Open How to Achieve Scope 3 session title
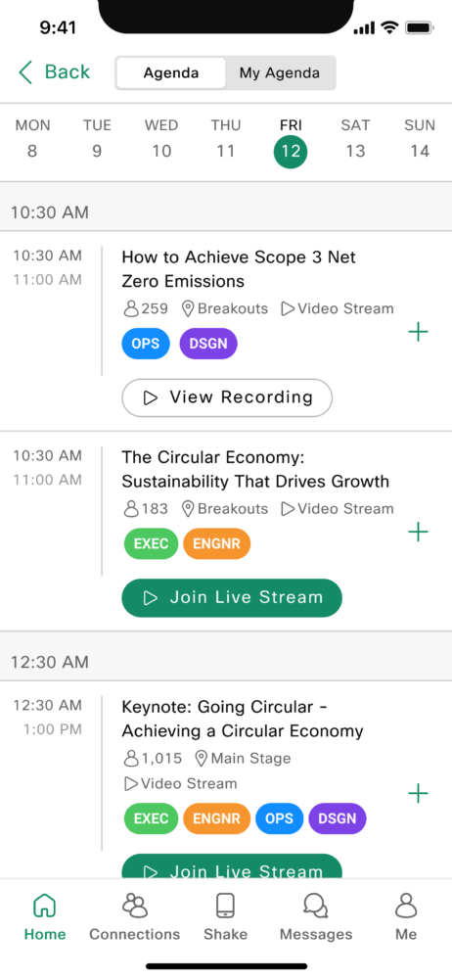 tap(239, 269)
